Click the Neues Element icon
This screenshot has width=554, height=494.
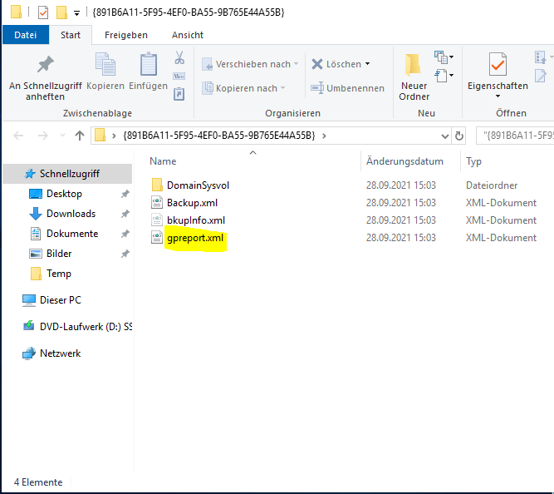tap(444, 57)
